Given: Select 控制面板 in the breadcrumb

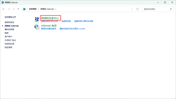Looking at the screenshot, I should [33, 9].
